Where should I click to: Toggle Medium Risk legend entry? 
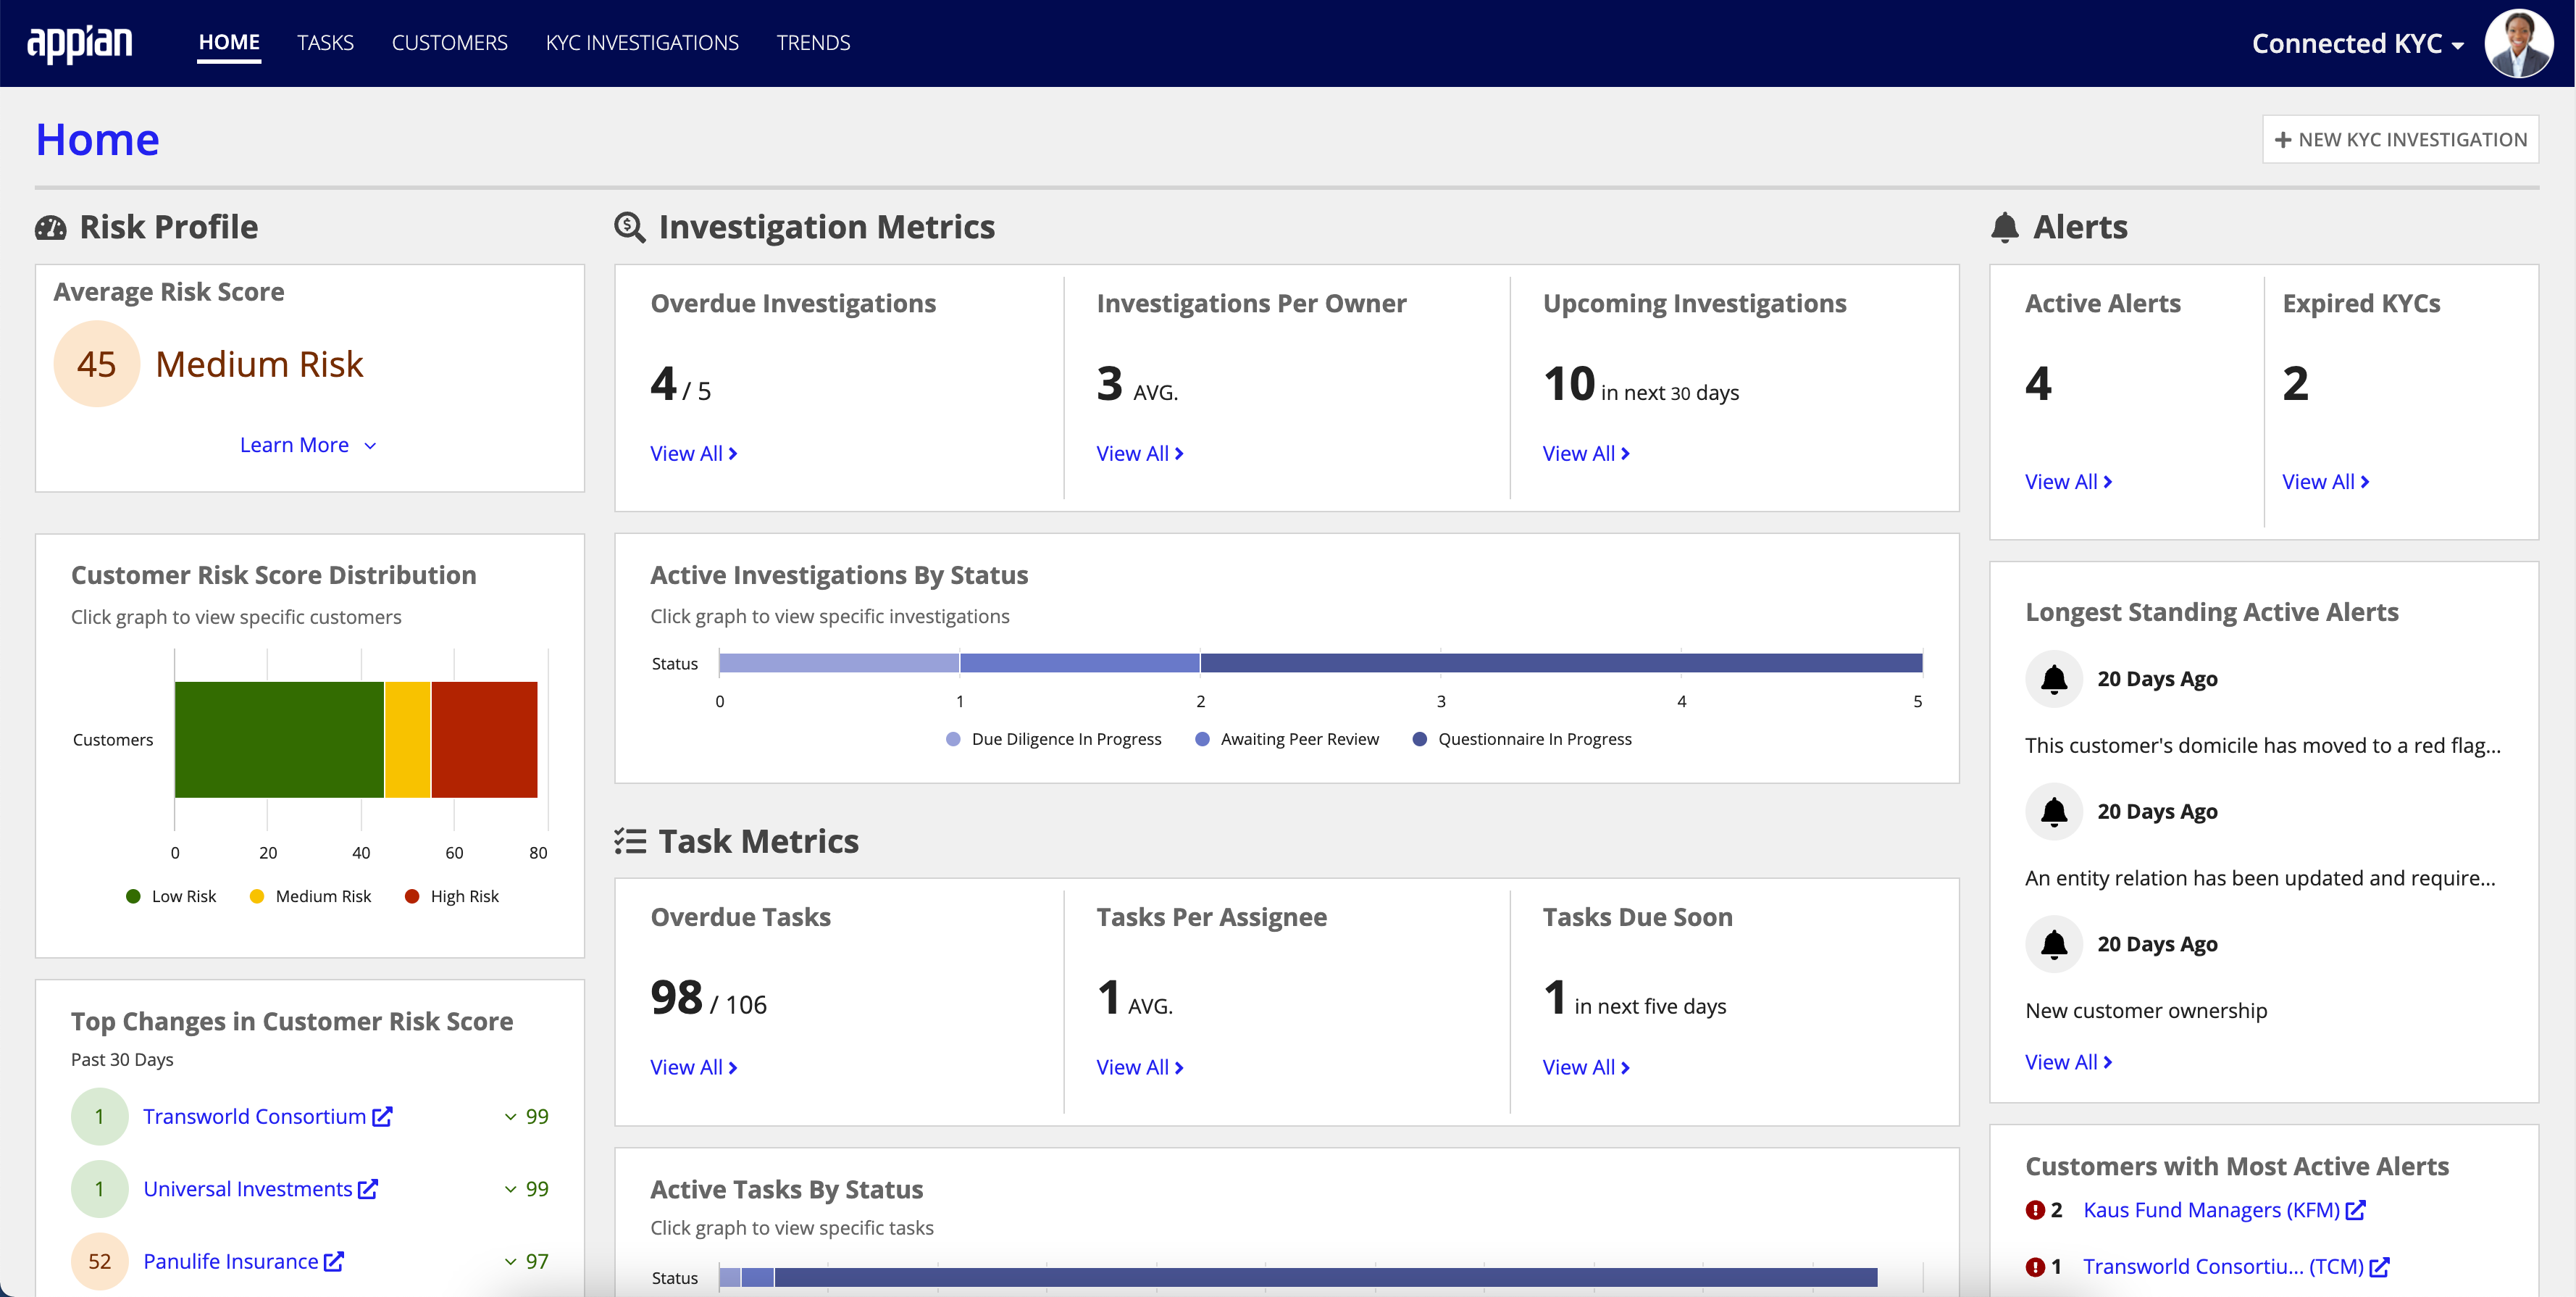pyautogui.click(x=310, y=897)
